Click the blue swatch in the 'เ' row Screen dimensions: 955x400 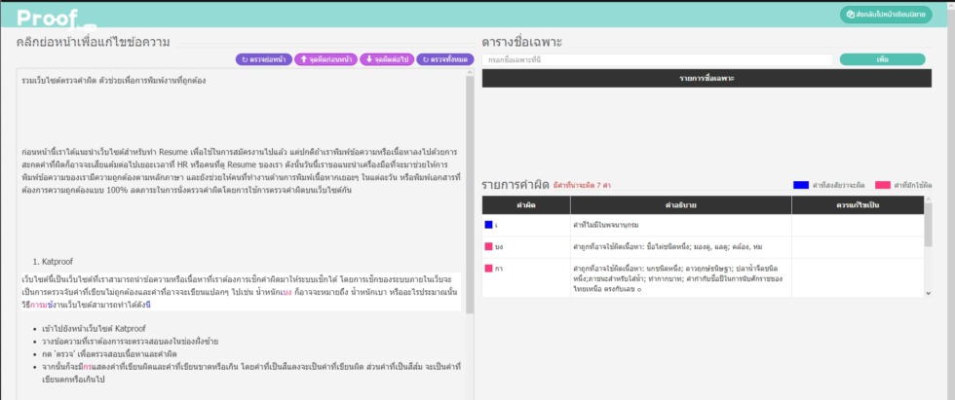pos(488,225)
